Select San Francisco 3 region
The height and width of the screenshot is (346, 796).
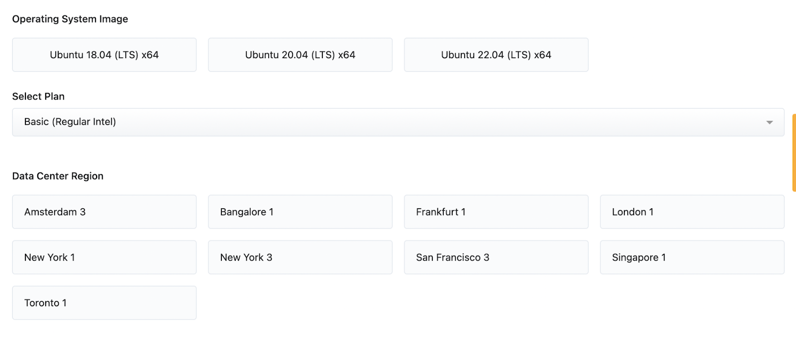496,258
